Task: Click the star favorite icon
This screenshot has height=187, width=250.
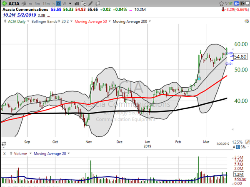Action: coord(222,3)
